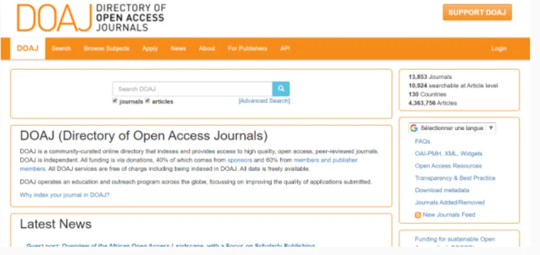This screenshot has height=255, width=540.
Task: Open the African Open Access Landscape guest post
Action: click(171, 245)
